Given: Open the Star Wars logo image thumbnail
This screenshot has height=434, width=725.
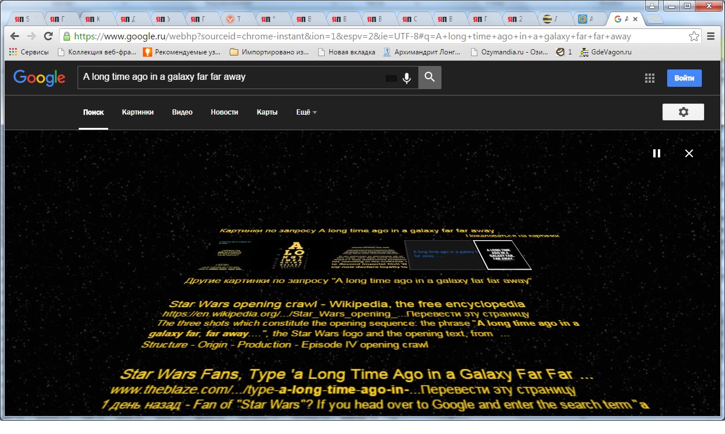Looking at the screenshot, I should click(x=225, y=255).
